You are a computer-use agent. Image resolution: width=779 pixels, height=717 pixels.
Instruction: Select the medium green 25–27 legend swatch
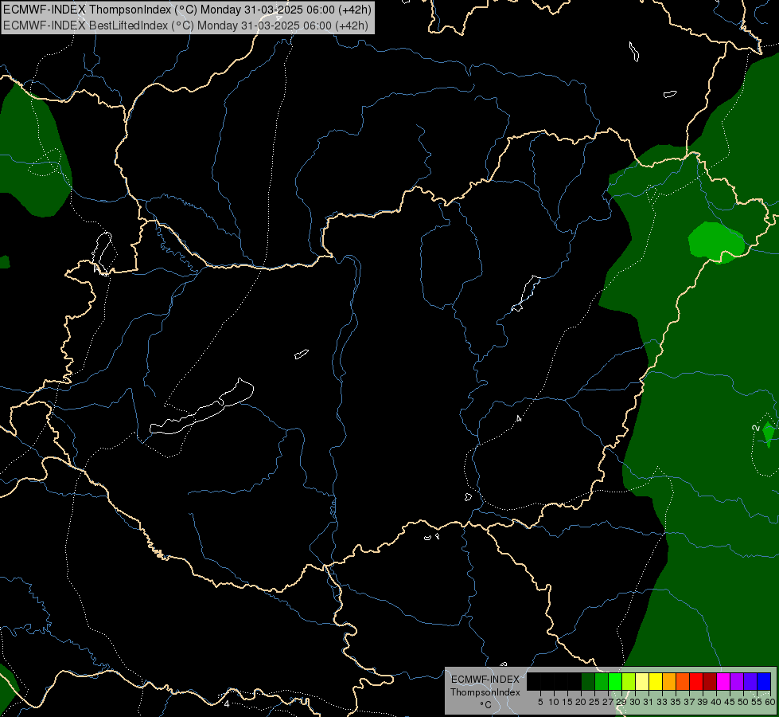tap(602, 681)
